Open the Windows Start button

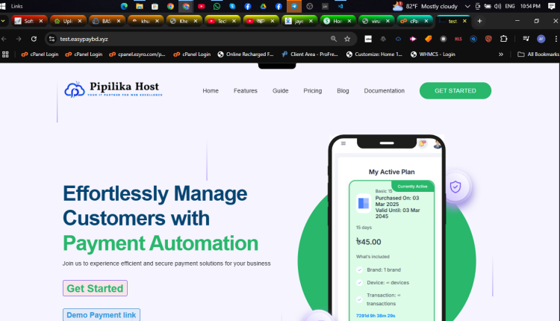[2, 6]
